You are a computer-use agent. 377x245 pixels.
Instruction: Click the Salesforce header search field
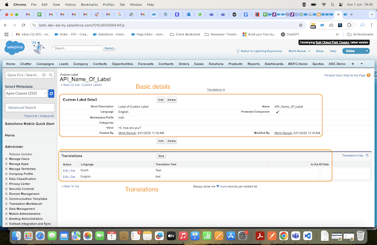[72, 48]
